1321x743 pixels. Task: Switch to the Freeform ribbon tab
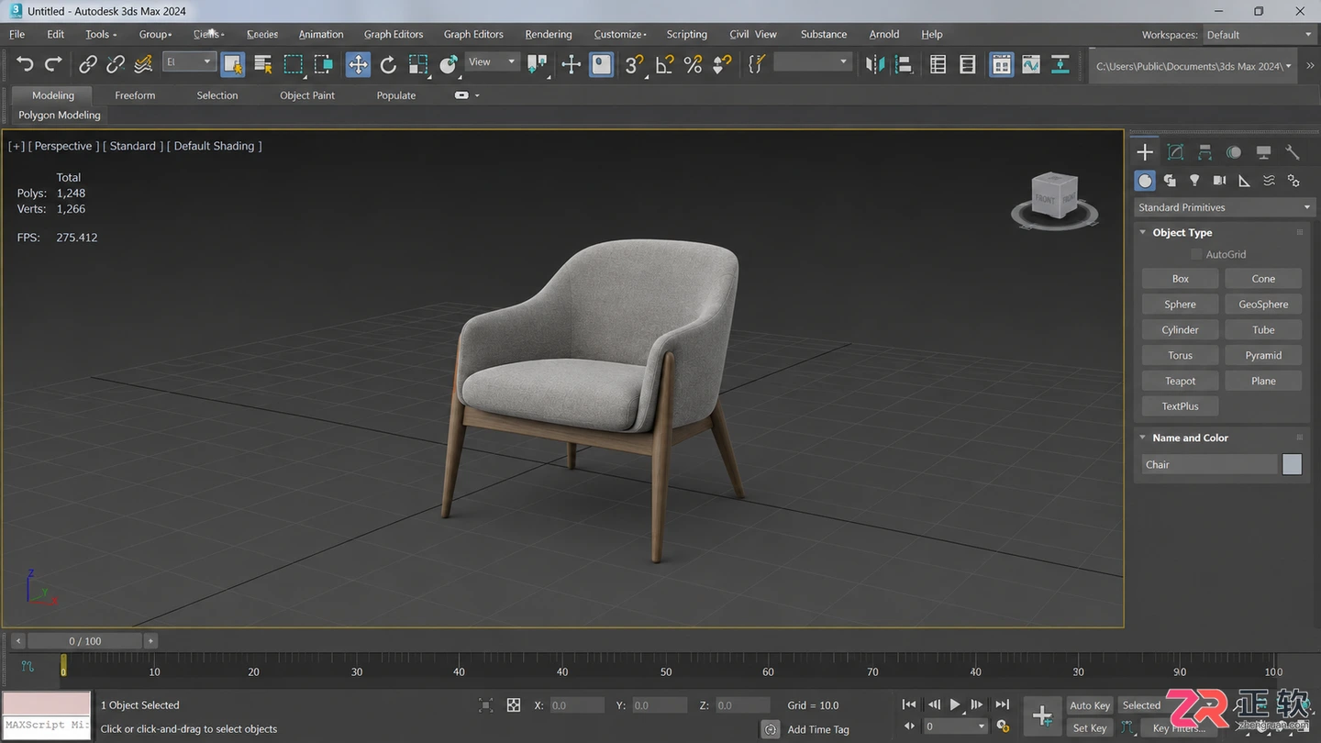(135, 95)
